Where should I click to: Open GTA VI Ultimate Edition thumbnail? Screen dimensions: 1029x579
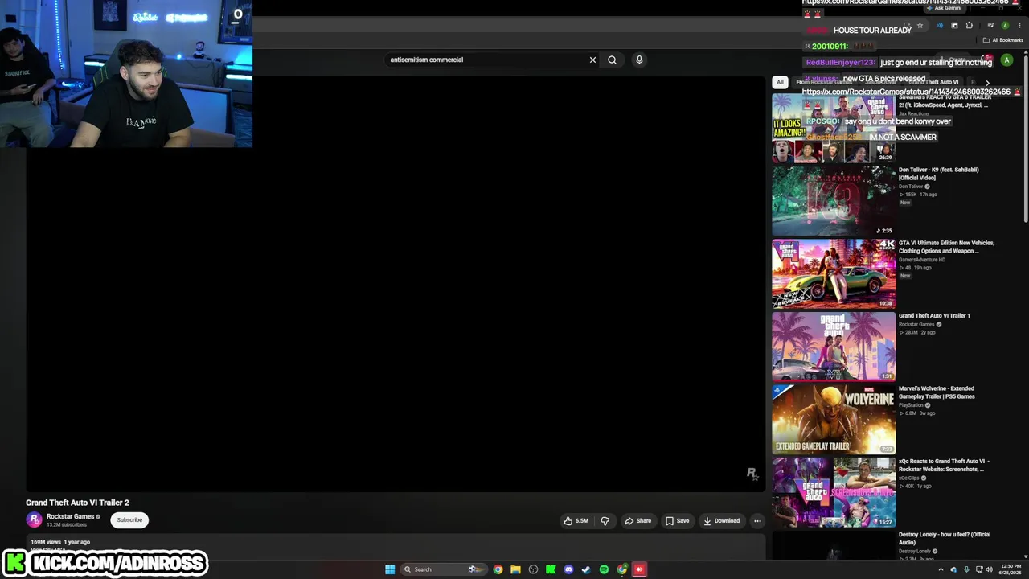tap(834, 273)
